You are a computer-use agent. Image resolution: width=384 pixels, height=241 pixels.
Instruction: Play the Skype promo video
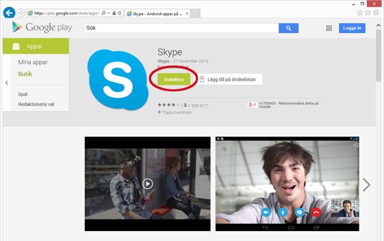148,183
